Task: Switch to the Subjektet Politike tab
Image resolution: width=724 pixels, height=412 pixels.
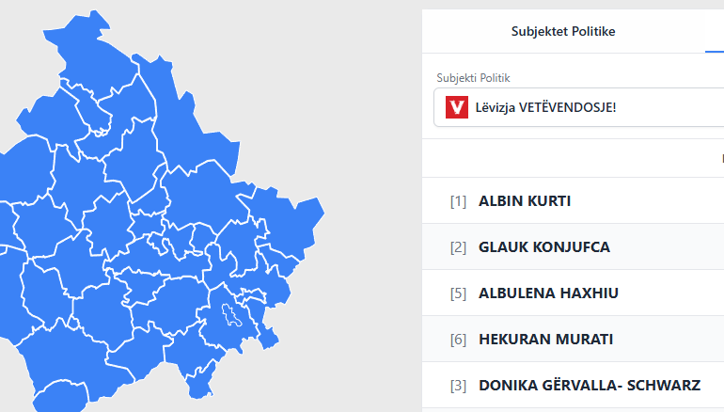Action: point(562,32)
